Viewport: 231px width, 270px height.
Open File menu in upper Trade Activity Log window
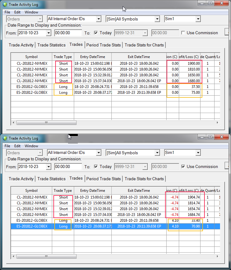pyautogui.click(x=7, y=12)
